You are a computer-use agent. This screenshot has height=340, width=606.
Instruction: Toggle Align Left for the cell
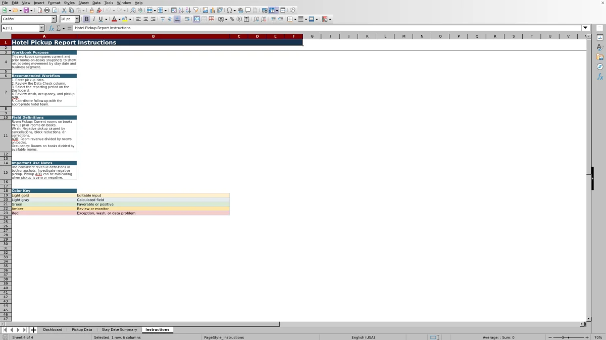(138, 19)
